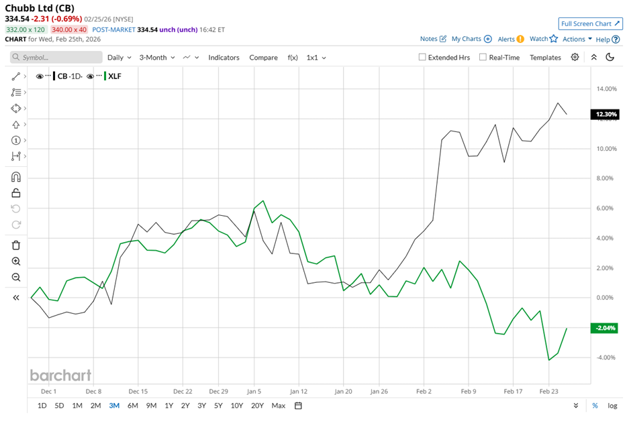The height and width of the screenshot is (423, 629).
Task: Select the measurement range tool
Action: tap(16, 157)
